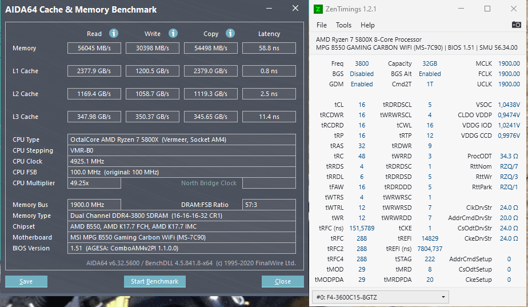528x307 pixels.
Task: Click the ZenTimings green Z logo icon
Action: pyautogui.click(x=318, y=9)
